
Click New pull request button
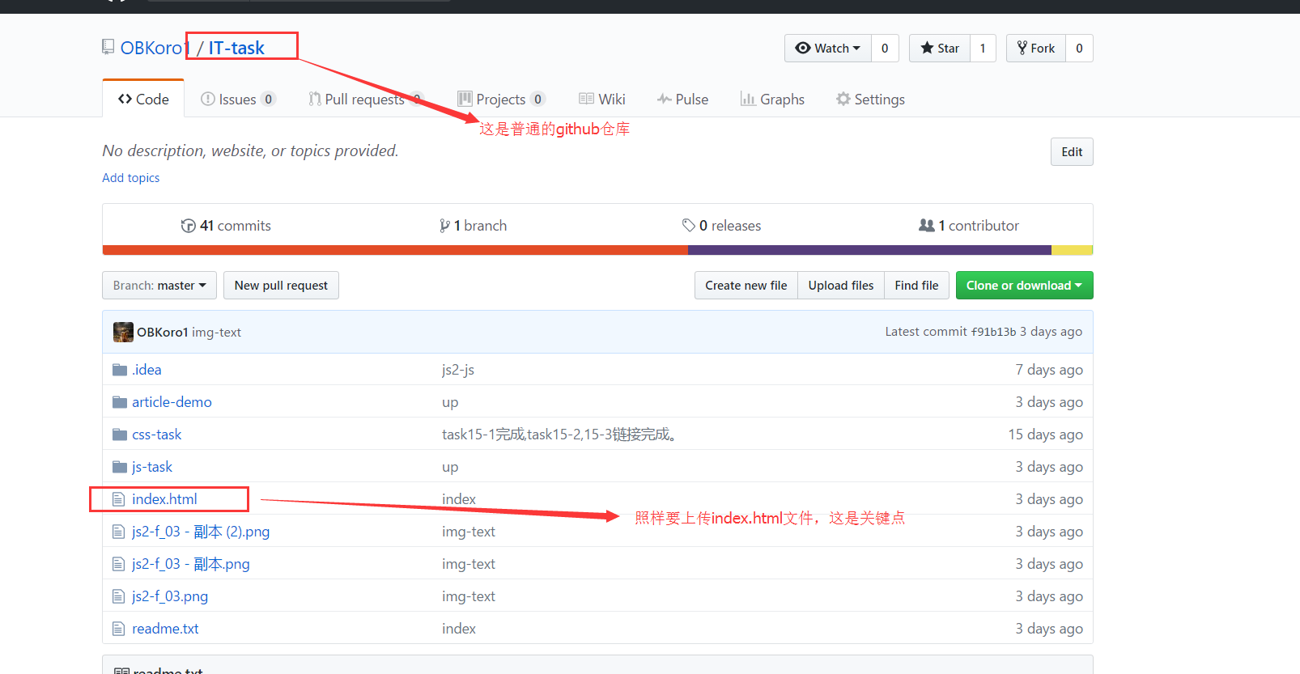[x=281, y=285]
